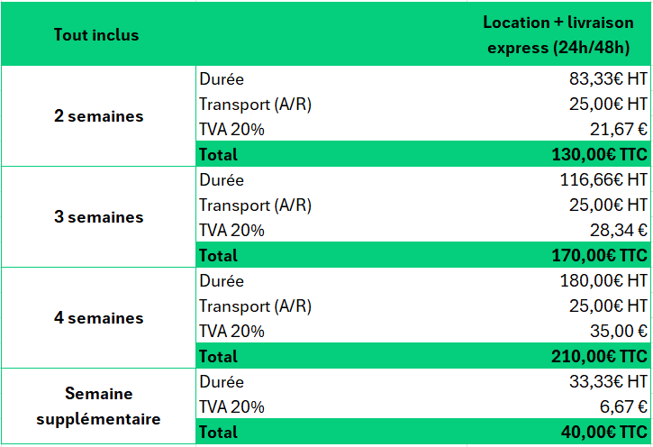Image resolution: width=653 pixels, height=447 pixels.
Task: Select the 116,66€ HT duration price
Action: tap(603, 180)
